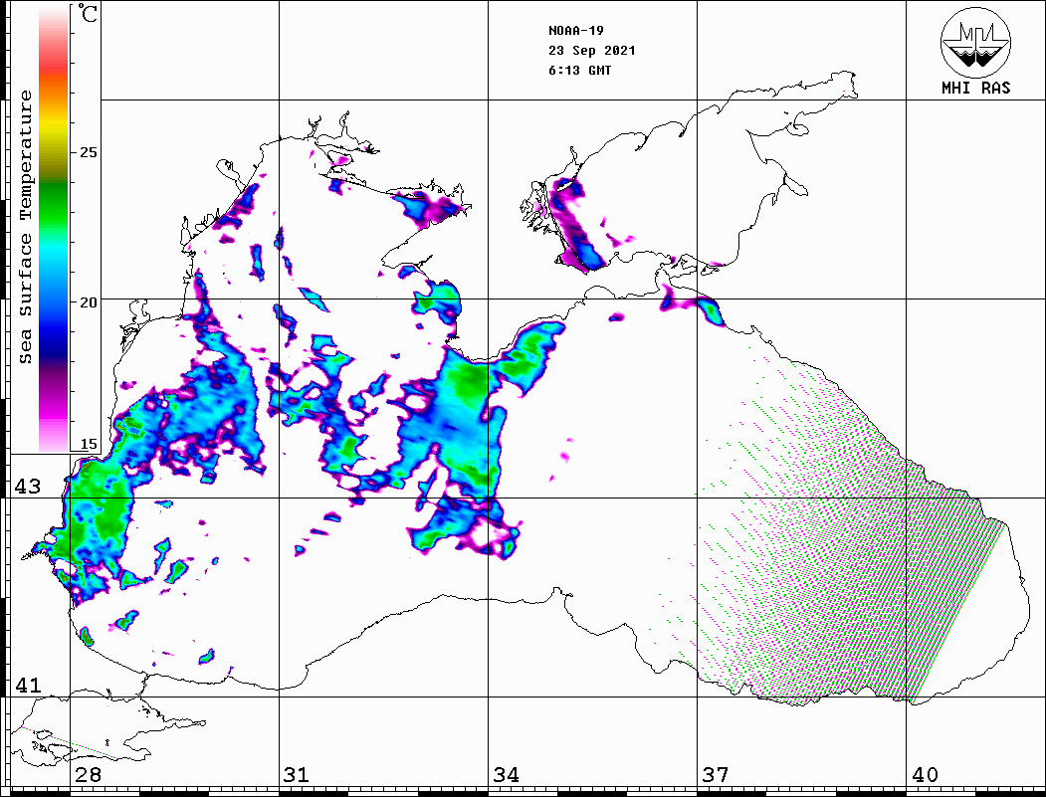Click the MHI RAS circular logo

click(975, 42)
